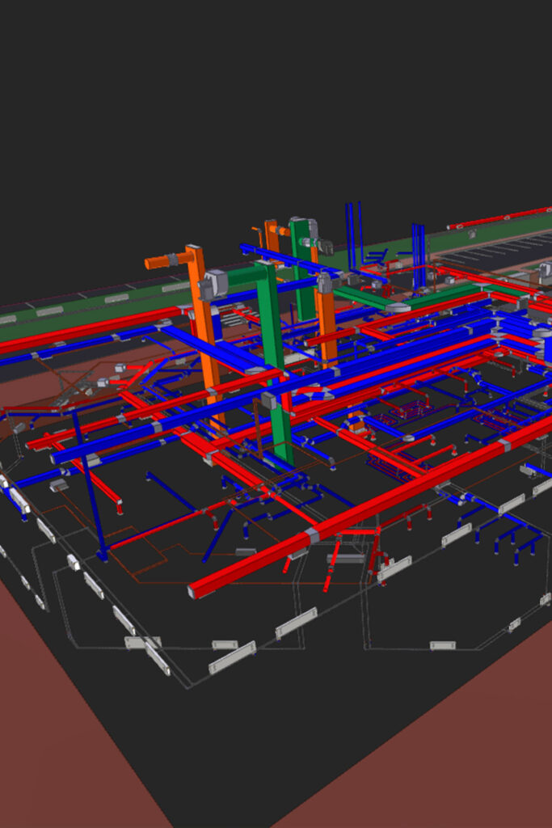Click the dark empty background above model

pyautogui.click(x=275, y=97)
